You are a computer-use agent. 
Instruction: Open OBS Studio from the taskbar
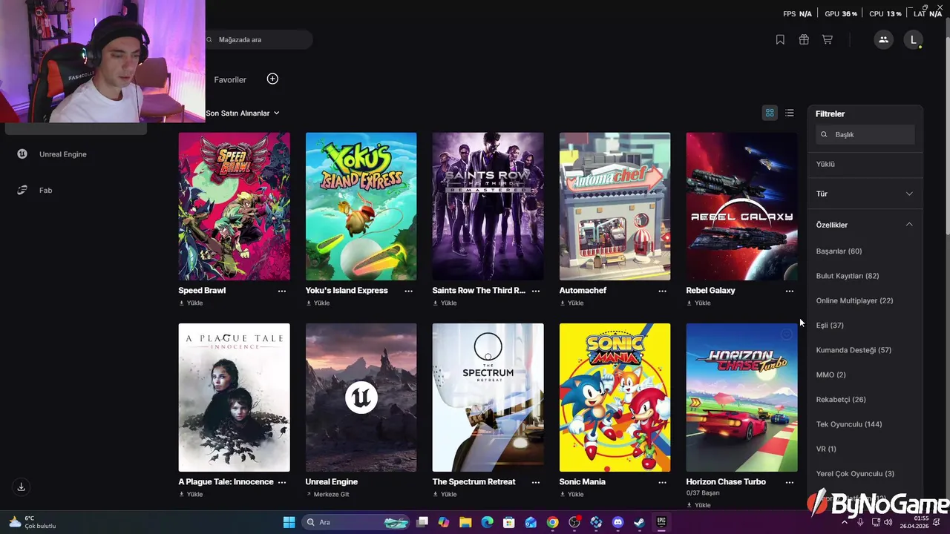pos(574,522)
